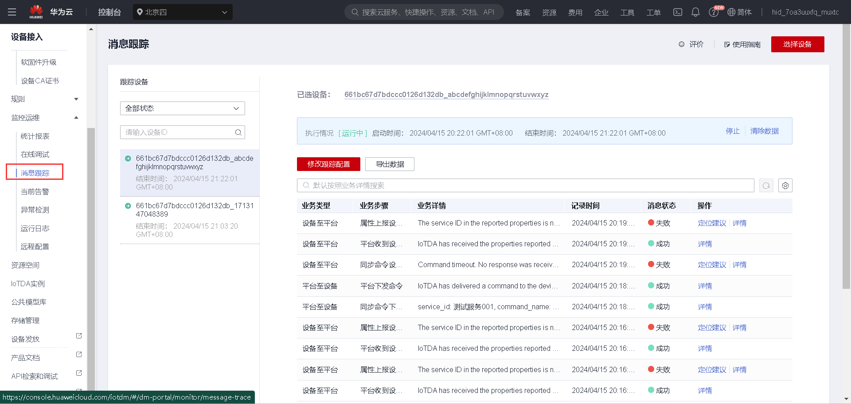Click the 清除数据 link
Screen dimensions: 851x404
point(764,131)
